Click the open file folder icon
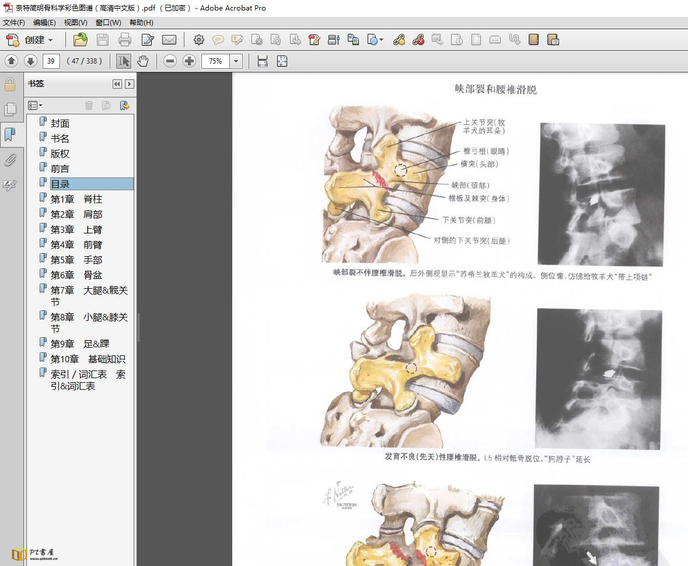Viewport: 688px width, 566px height. point(80,40)
